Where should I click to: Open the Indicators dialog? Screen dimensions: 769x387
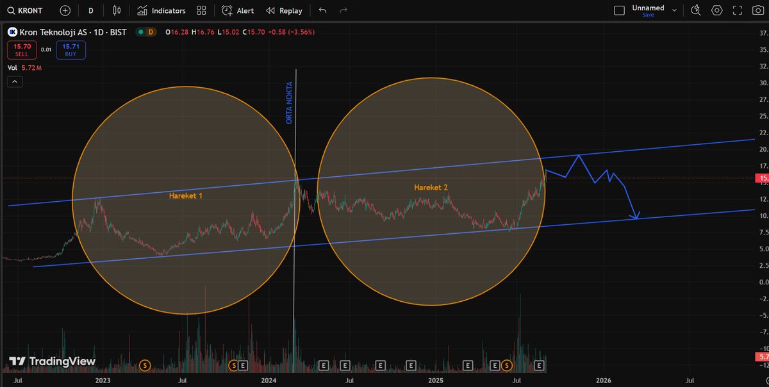(161, 10)
